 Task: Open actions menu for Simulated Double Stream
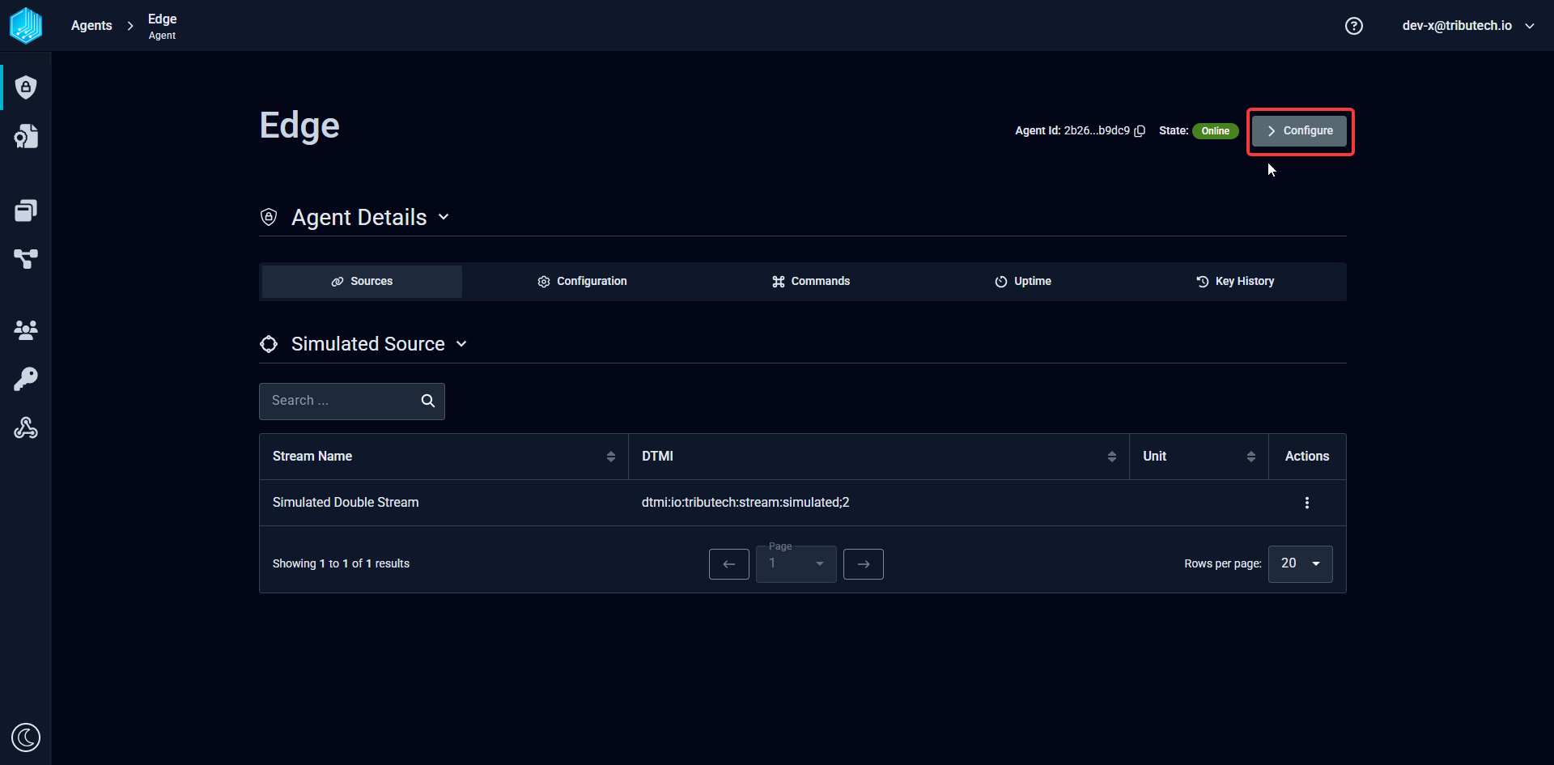[1307, 503]
